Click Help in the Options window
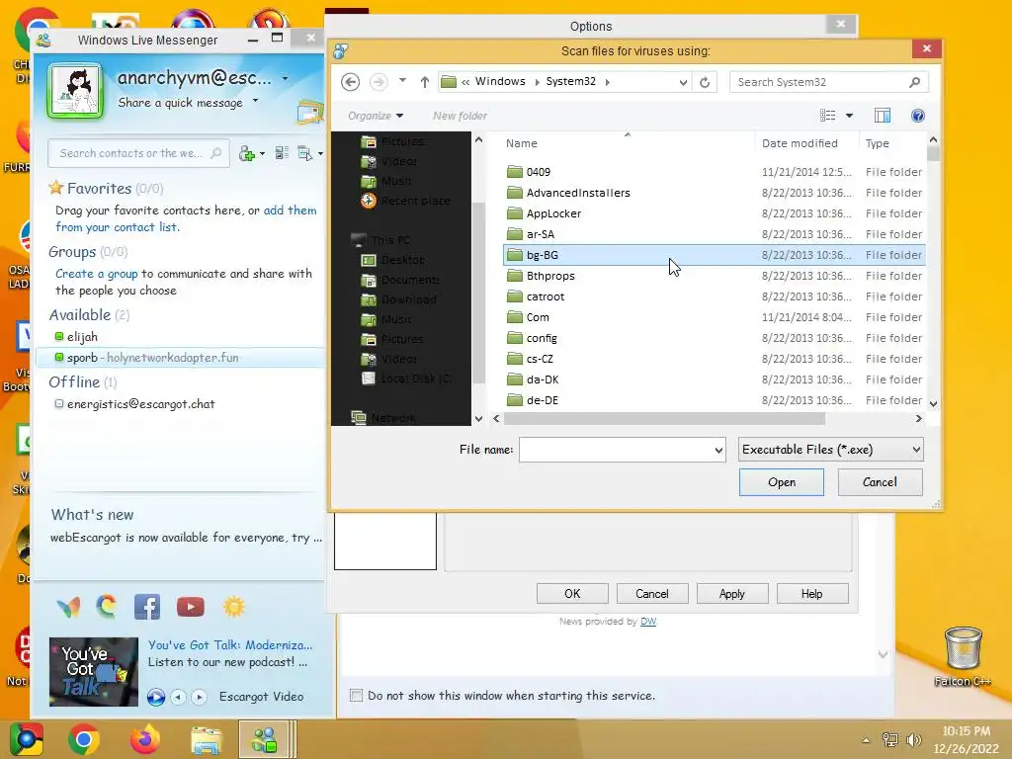Screen dimensions: 1012x759 [812, 594]
